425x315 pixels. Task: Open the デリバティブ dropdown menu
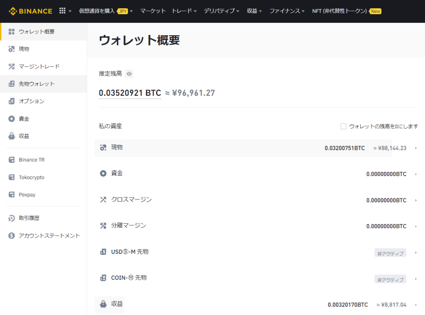coord(222,11)
